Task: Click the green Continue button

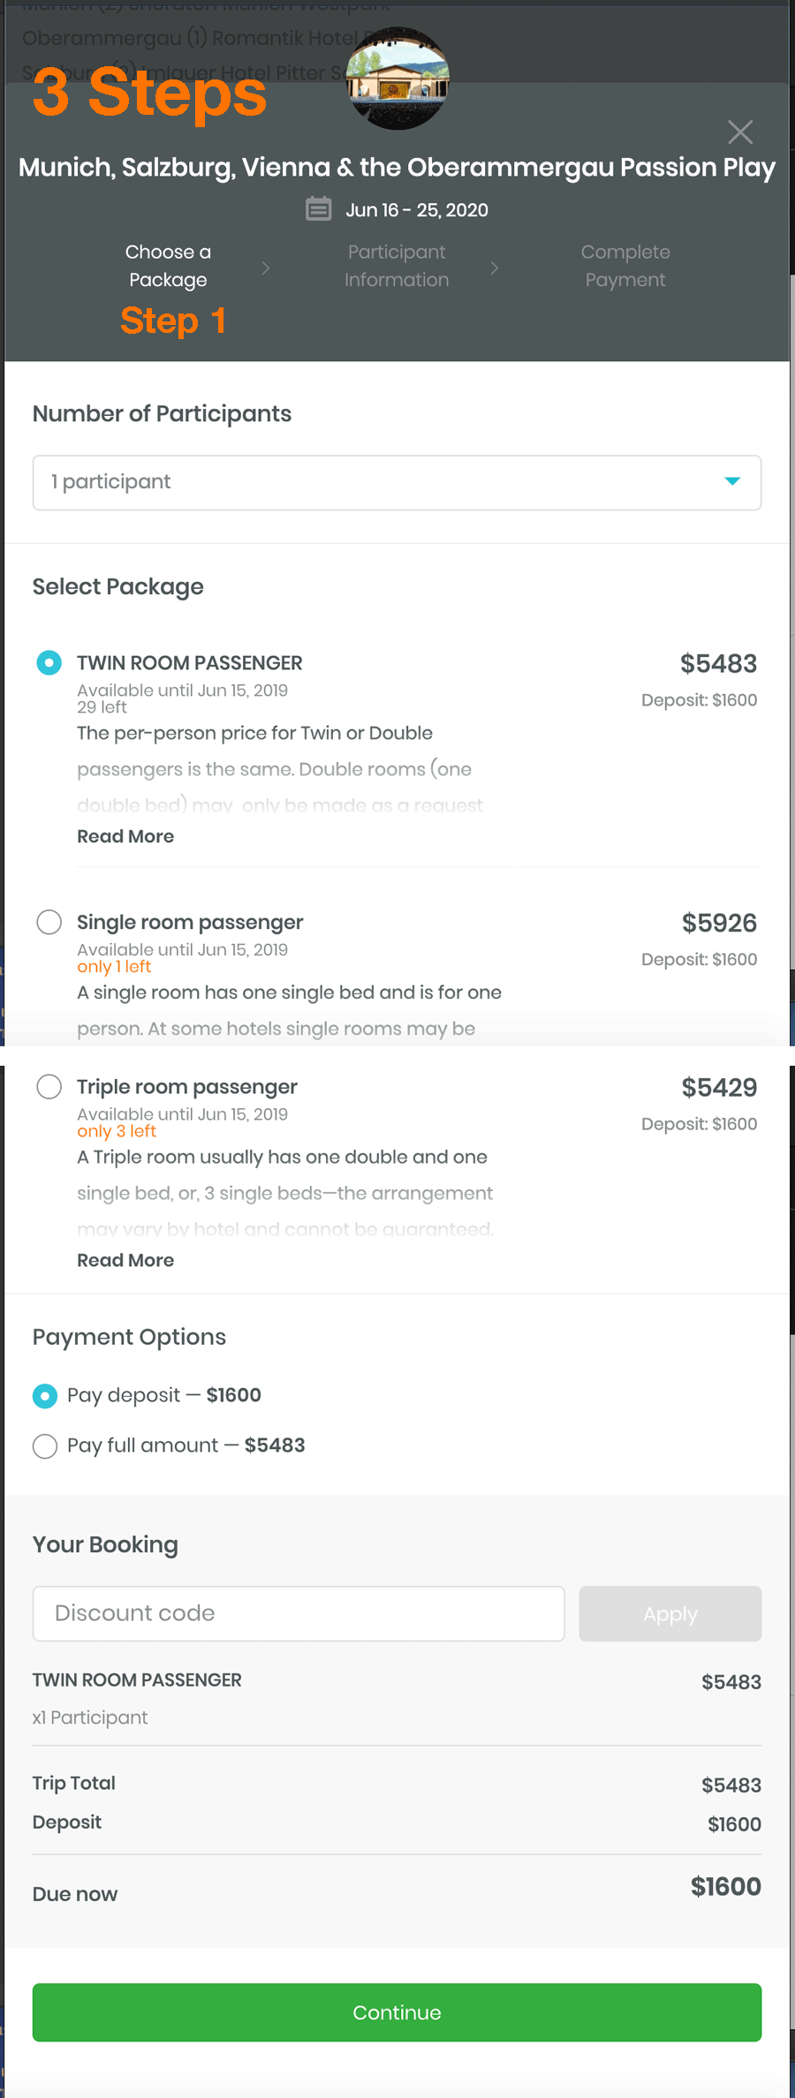Action: pyautogui.click(x=397, y=2012)
